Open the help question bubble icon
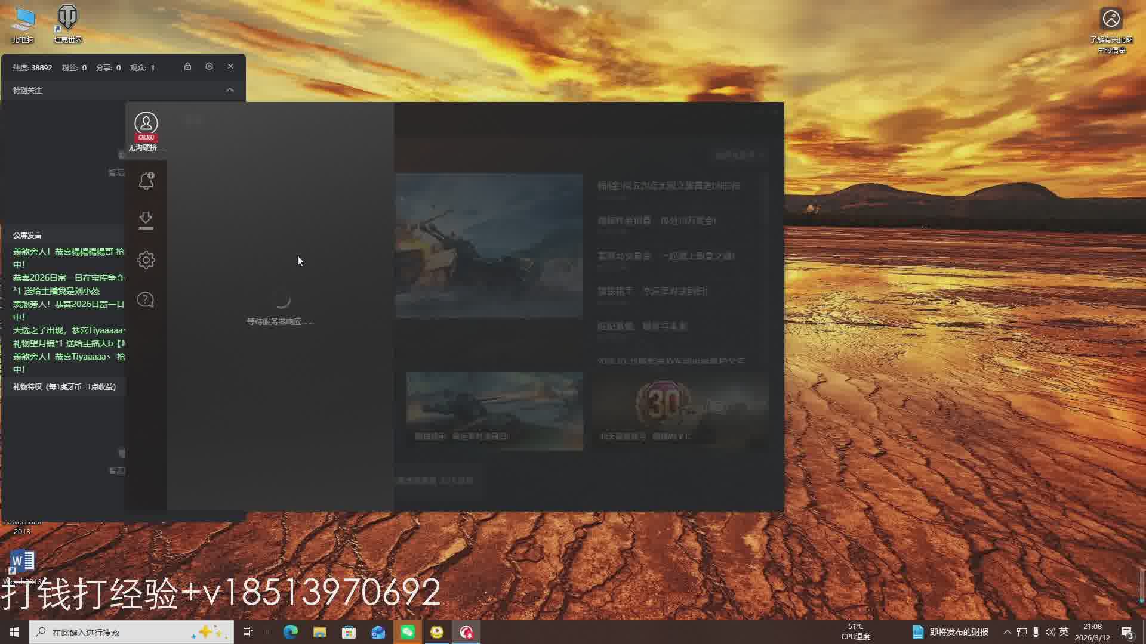1146x644 pixels. [146, 299]
